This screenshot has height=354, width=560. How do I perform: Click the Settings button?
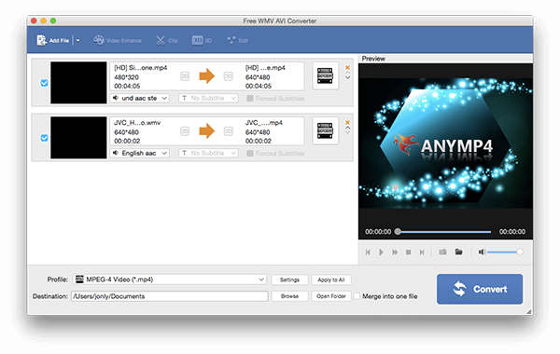[x=289, y=279]
